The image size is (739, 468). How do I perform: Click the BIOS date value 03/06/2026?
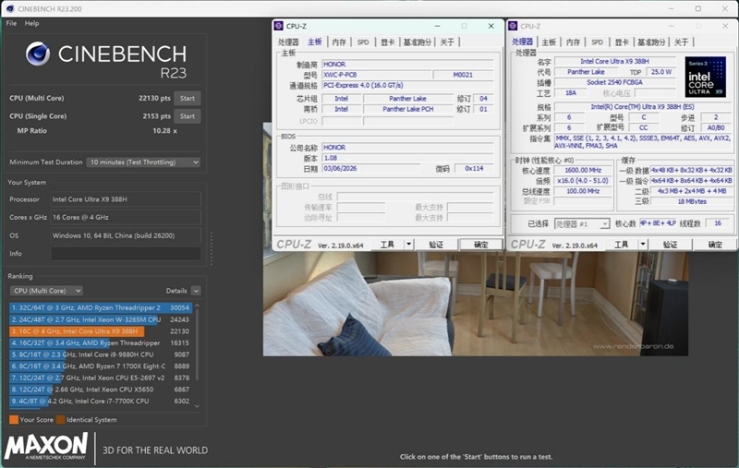coord(370,169)
